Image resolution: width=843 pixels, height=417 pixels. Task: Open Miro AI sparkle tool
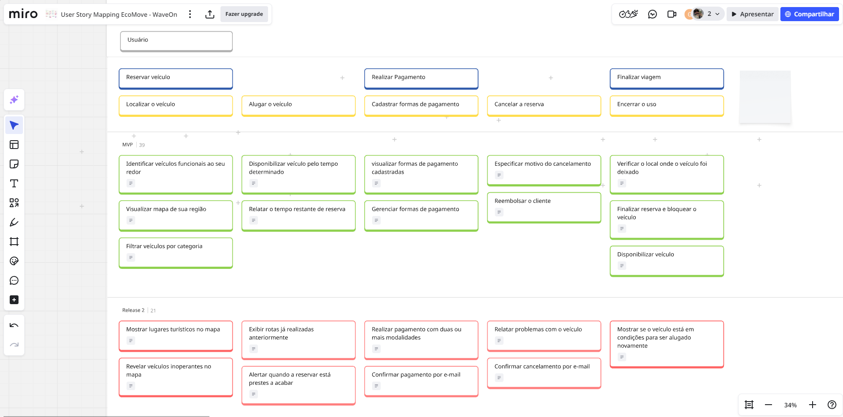tap(14, 100)
